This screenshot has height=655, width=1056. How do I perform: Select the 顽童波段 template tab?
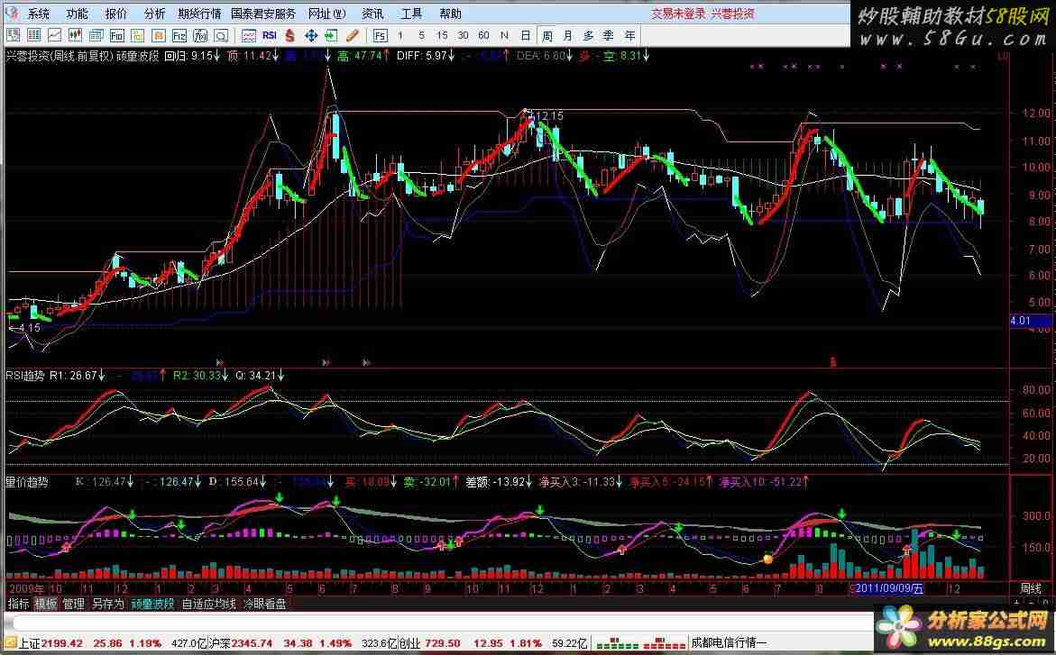153,604
